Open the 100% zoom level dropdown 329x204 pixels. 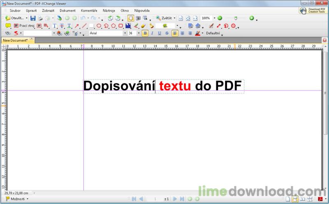point(214,18)
